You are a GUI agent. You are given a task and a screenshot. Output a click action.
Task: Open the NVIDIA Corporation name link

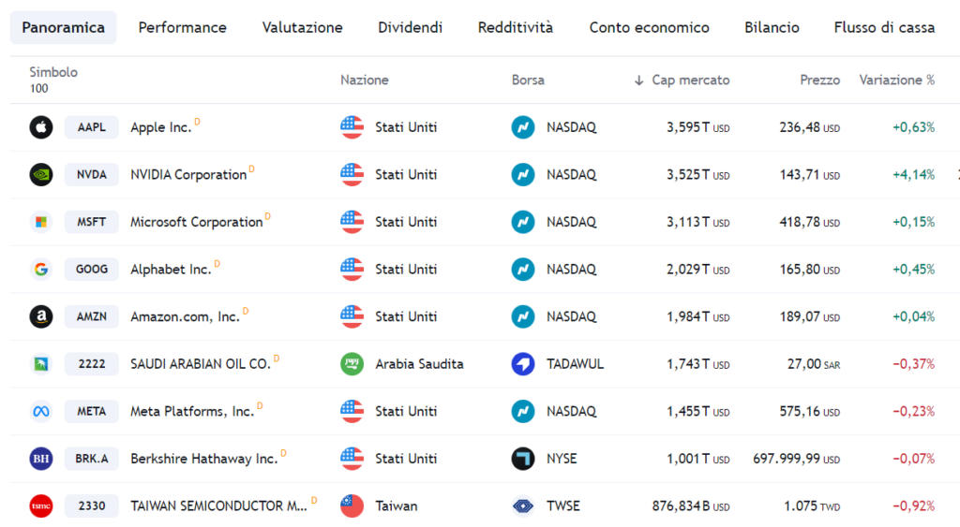188,175
